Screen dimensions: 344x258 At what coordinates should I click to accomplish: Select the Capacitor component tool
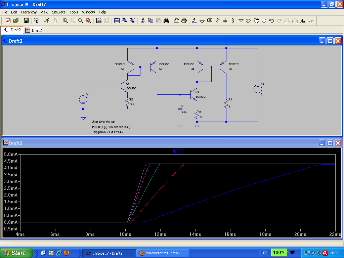point(225,21)
